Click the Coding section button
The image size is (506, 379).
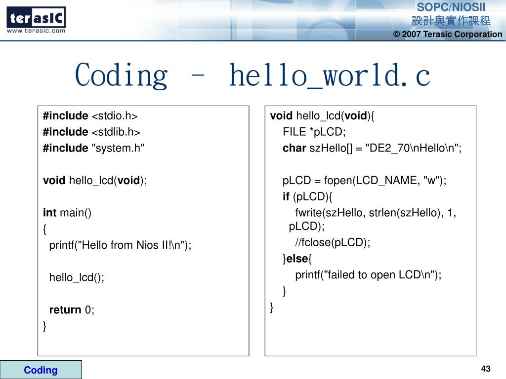41,370
